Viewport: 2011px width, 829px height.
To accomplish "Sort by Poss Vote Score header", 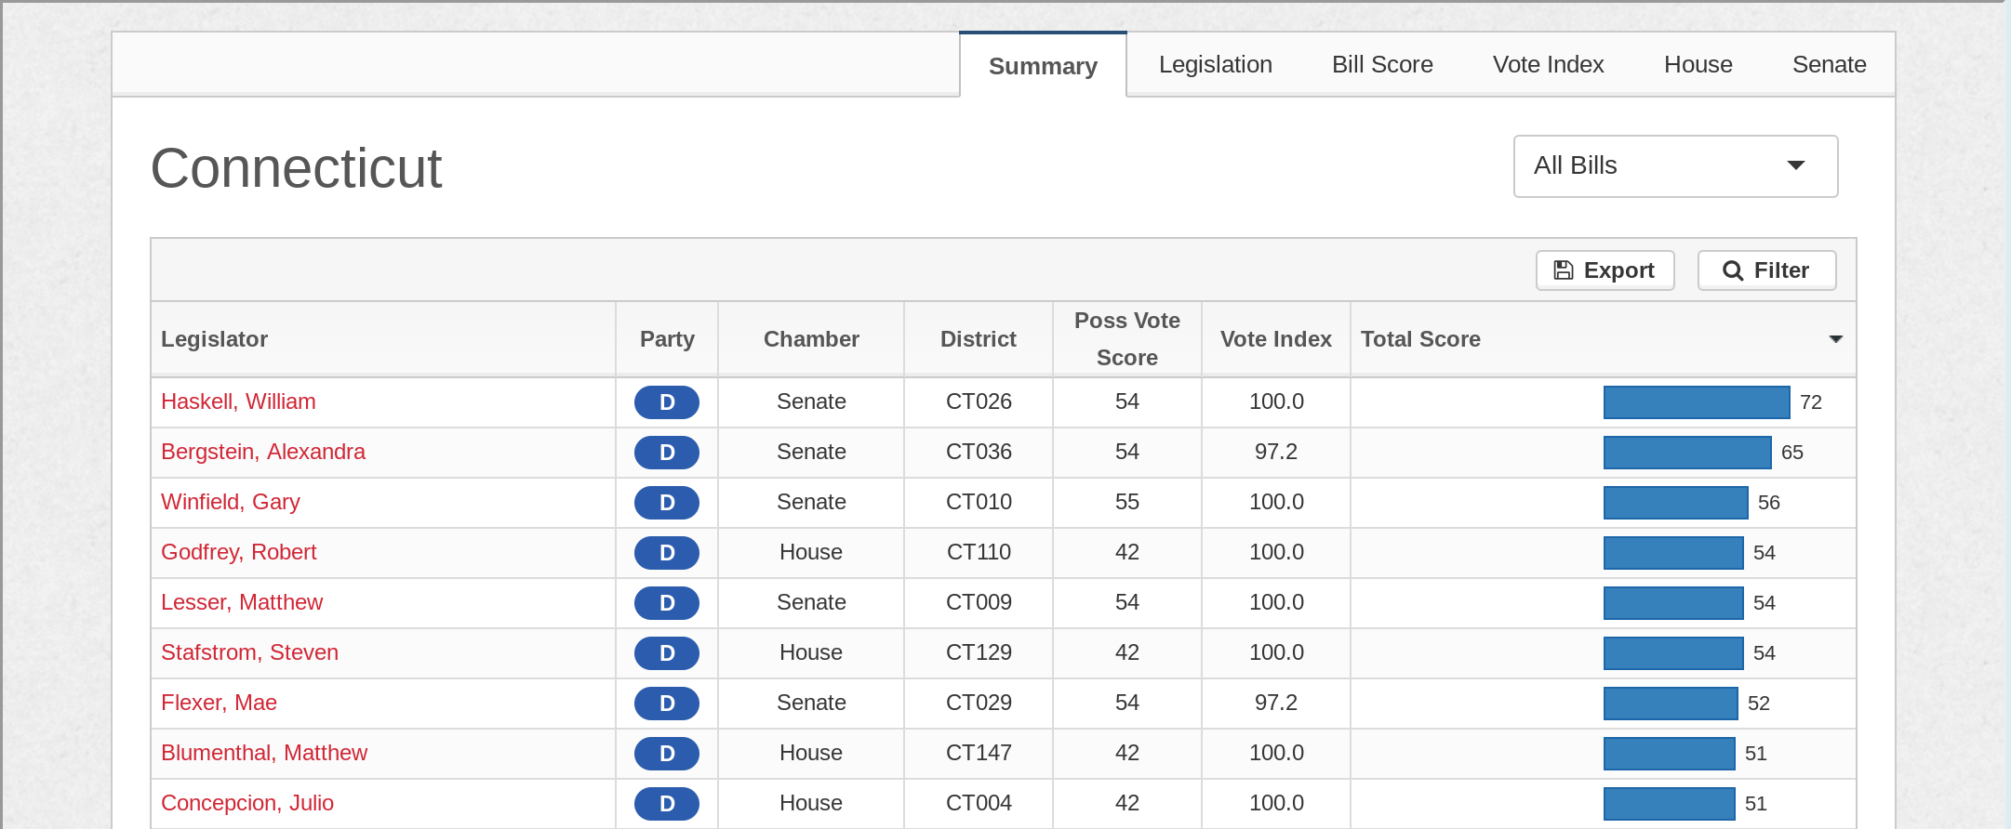I will click(x=1126, y=339).
